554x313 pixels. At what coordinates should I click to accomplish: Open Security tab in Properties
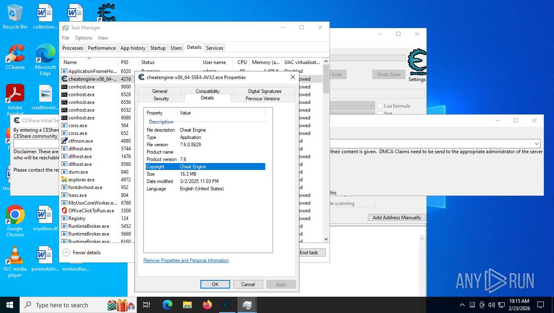coord(161,99)
